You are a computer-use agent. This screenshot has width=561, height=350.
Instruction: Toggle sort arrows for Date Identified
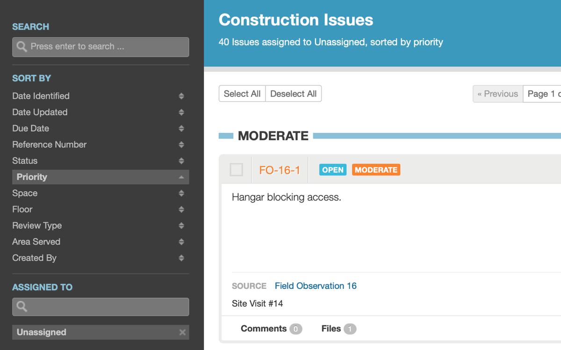181,96
